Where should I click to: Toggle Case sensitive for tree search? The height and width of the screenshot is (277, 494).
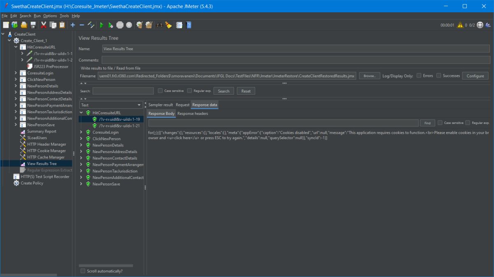coord(161,91)
